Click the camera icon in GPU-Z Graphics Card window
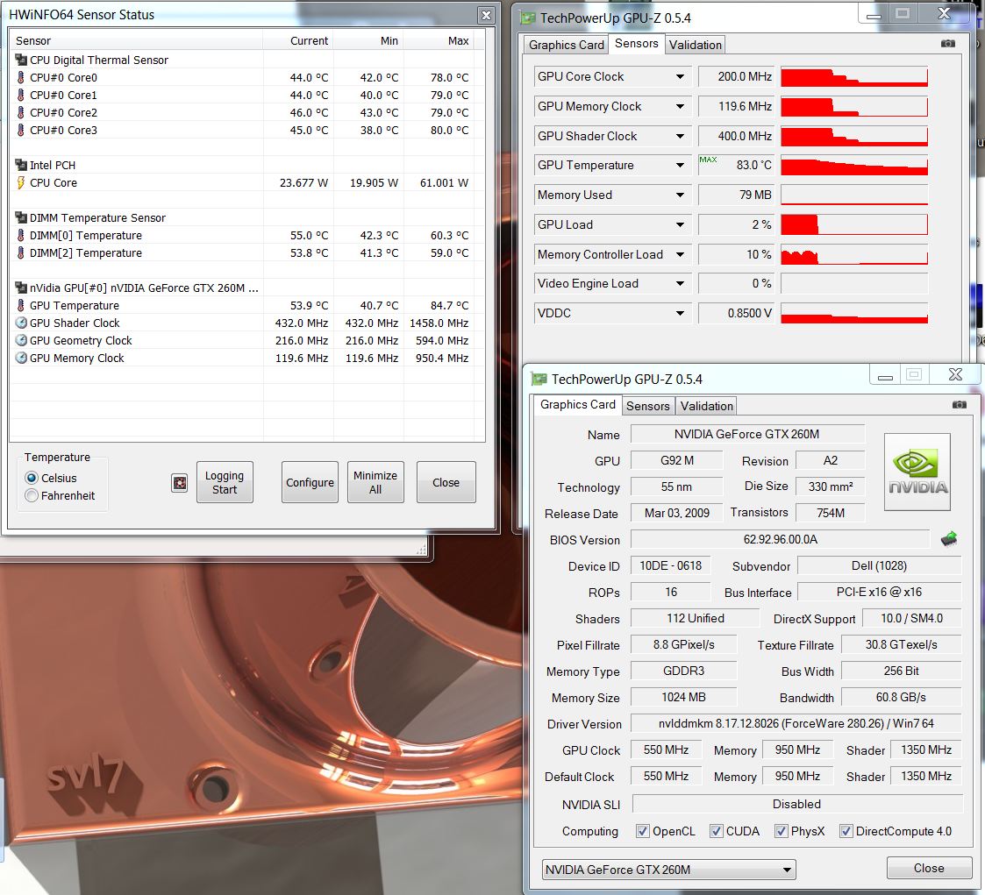 [x=960, y=405]
